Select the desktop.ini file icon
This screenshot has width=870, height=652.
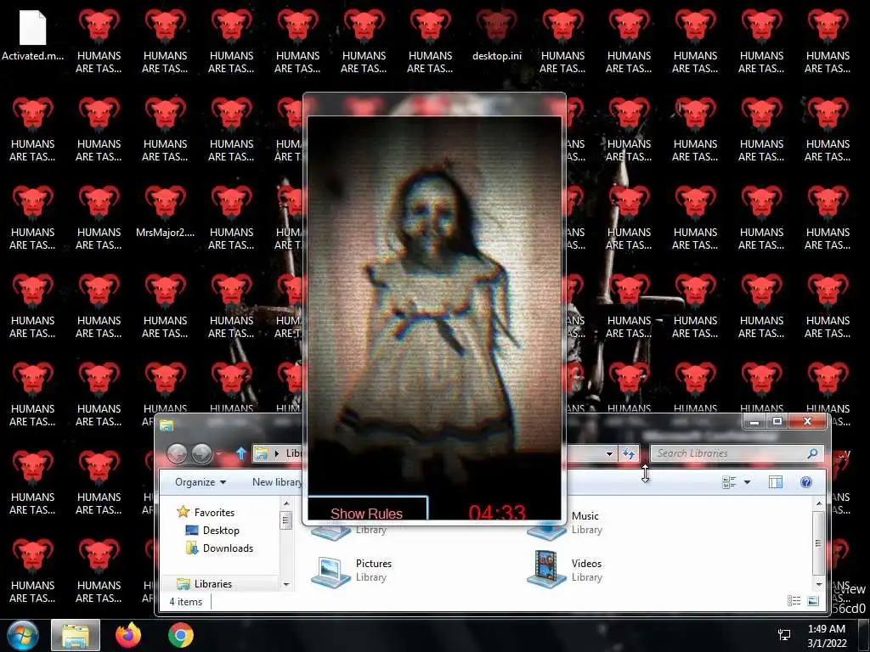(496, 36)
